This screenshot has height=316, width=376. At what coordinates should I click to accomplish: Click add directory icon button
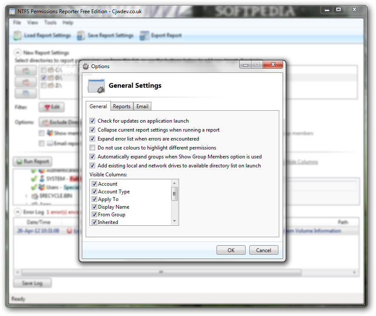click(x=26, y=71)
